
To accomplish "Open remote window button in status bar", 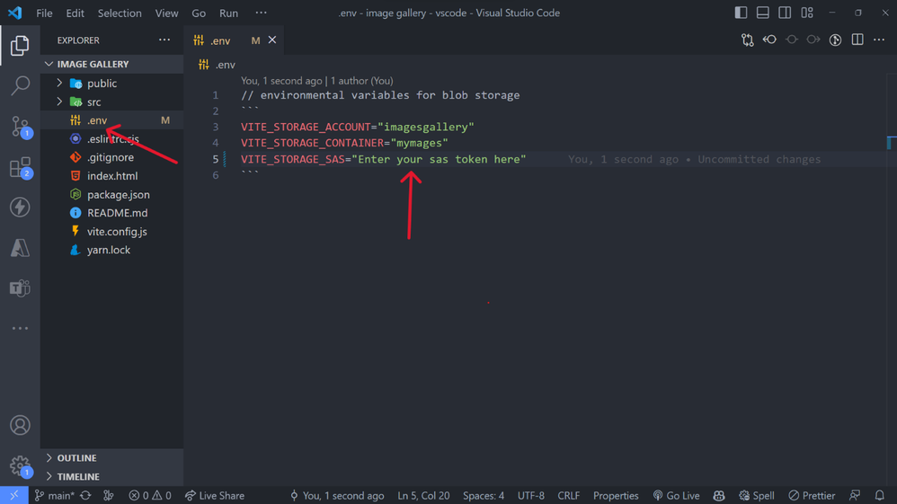I will [x=13, y=495].
